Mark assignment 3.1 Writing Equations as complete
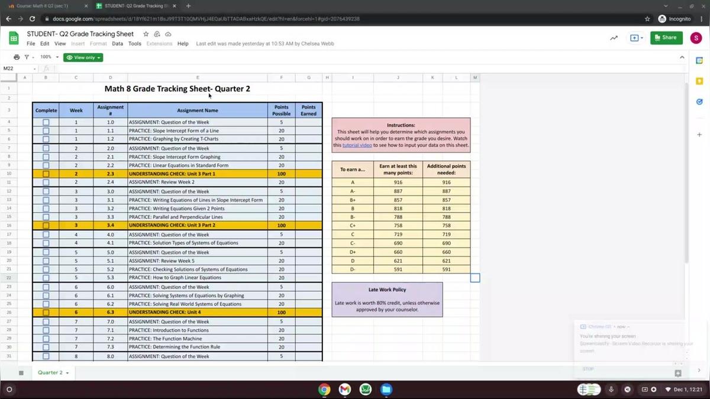The height and width of the screenshot is (399, 710). (46, 200)
